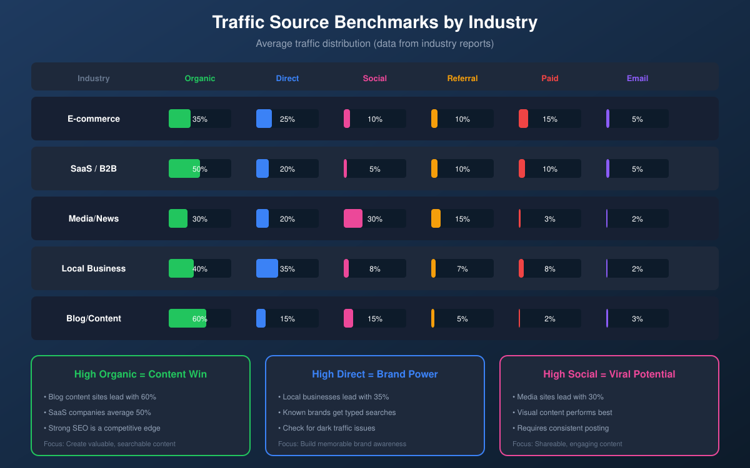The width and height of the screenshot is (750, 468).
Task: Select the orange Referral bar for SaaS / B2B
Action: coord(434,168)
